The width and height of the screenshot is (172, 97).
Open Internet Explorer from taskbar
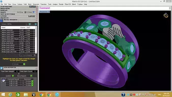pos(10,95)
